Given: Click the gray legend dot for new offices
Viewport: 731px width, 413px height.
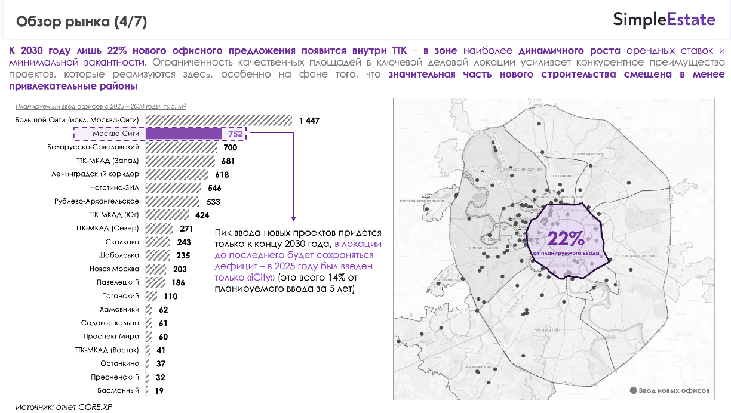Looking at the screenshot, I should tap(634, 391).
